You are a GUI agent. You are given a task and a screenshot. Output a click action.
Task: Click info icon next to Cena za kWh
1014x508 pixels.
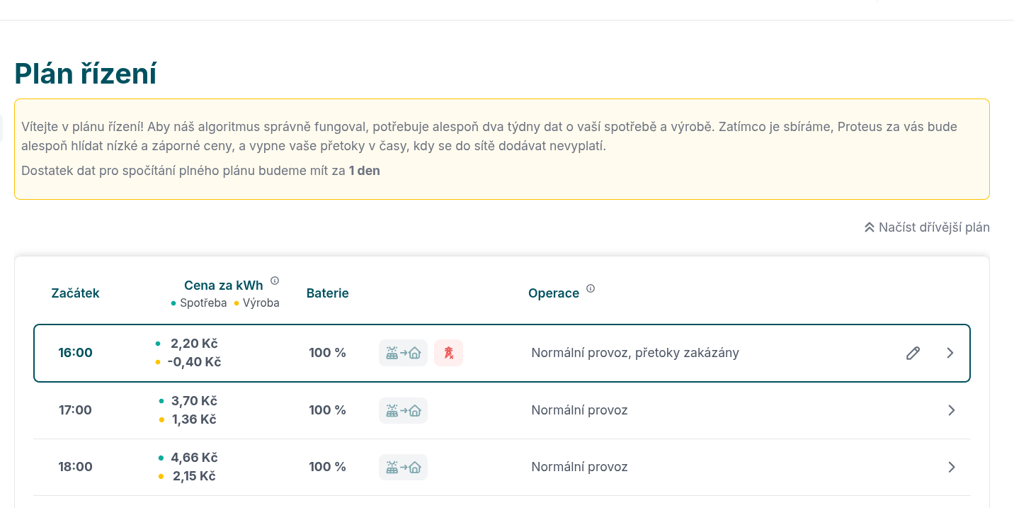(x=275, y=281)
